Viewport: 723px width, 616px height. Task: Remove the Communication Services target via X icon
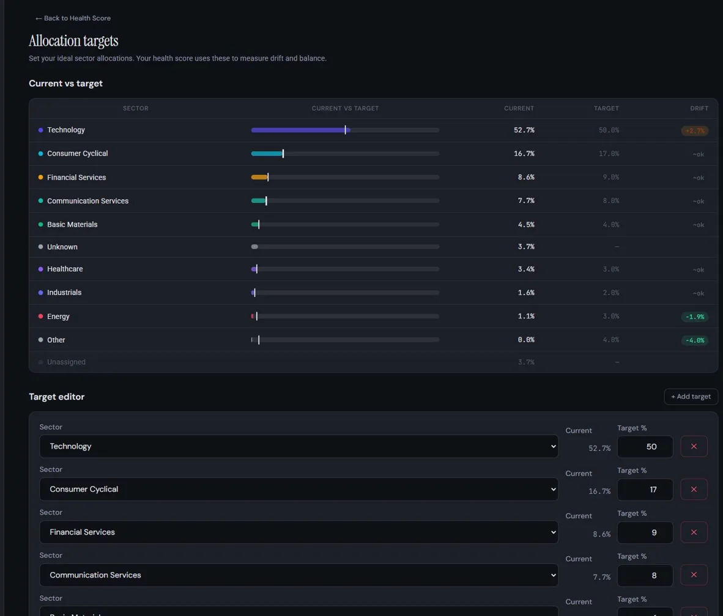tap(694, 575)
